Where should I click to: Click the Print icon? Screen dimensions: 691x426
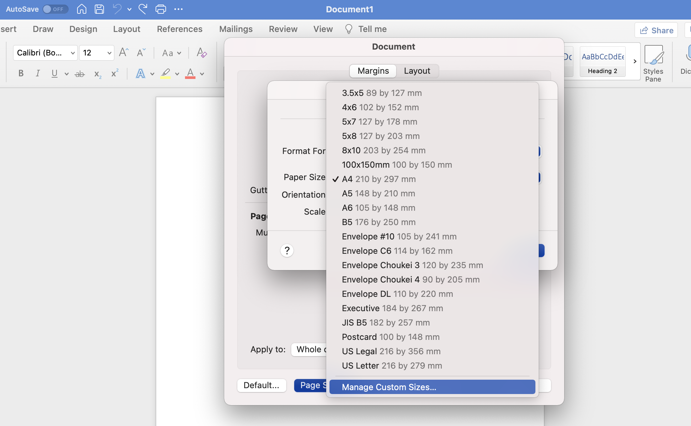(160, 9)
